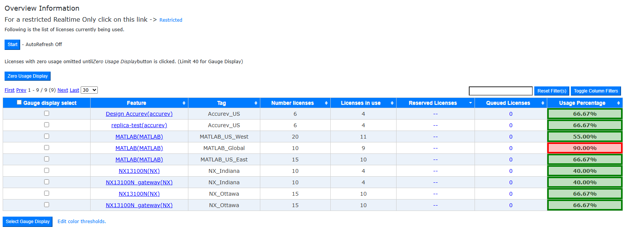
Task: Check NX13100N NX_Indiana row checkbox
Action: point(46,170)
